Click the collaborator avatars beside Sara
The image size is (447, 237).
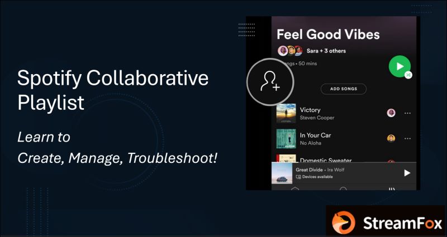290,51
